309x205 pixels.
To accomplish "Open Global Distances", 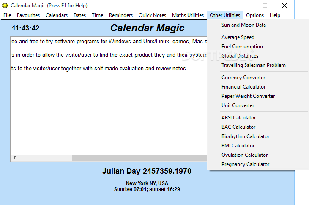I will [258, 55].
